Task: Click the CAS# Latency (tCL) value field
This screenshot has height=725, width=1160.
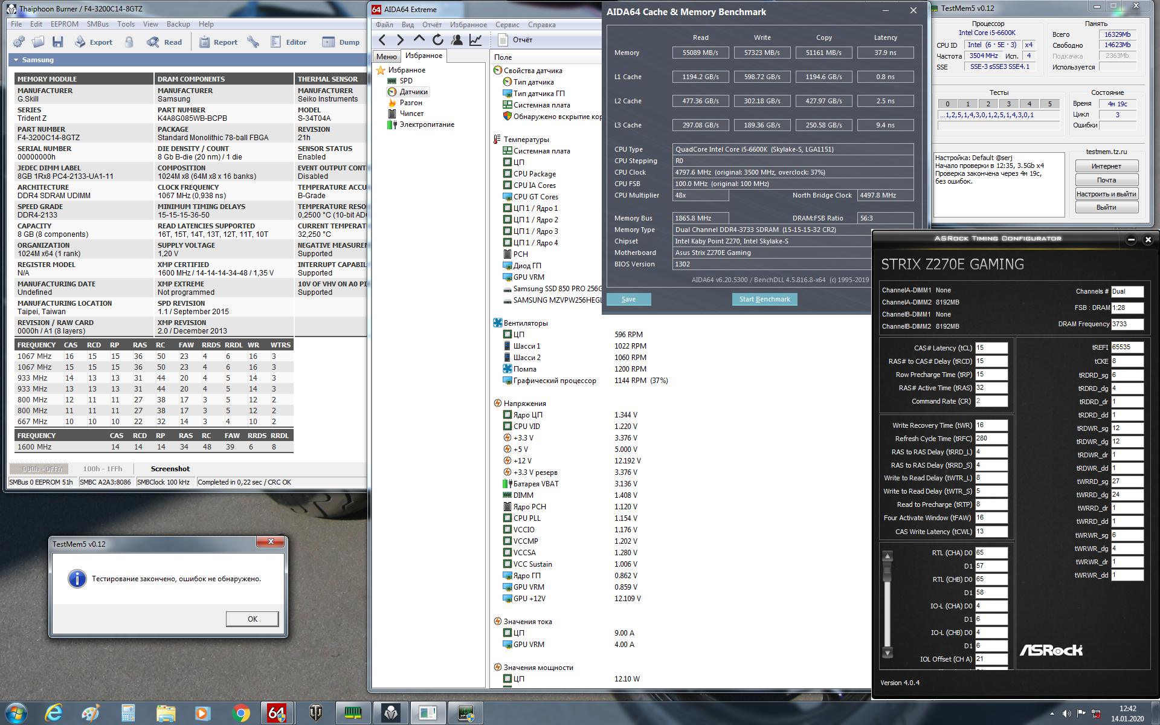Action: [x=991, y=348]
